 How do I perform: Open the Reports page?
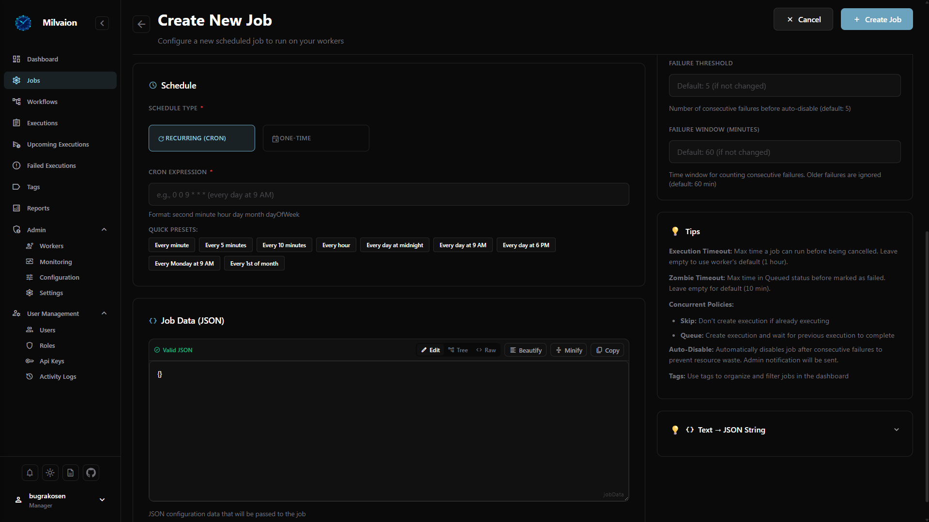point(60,208)
